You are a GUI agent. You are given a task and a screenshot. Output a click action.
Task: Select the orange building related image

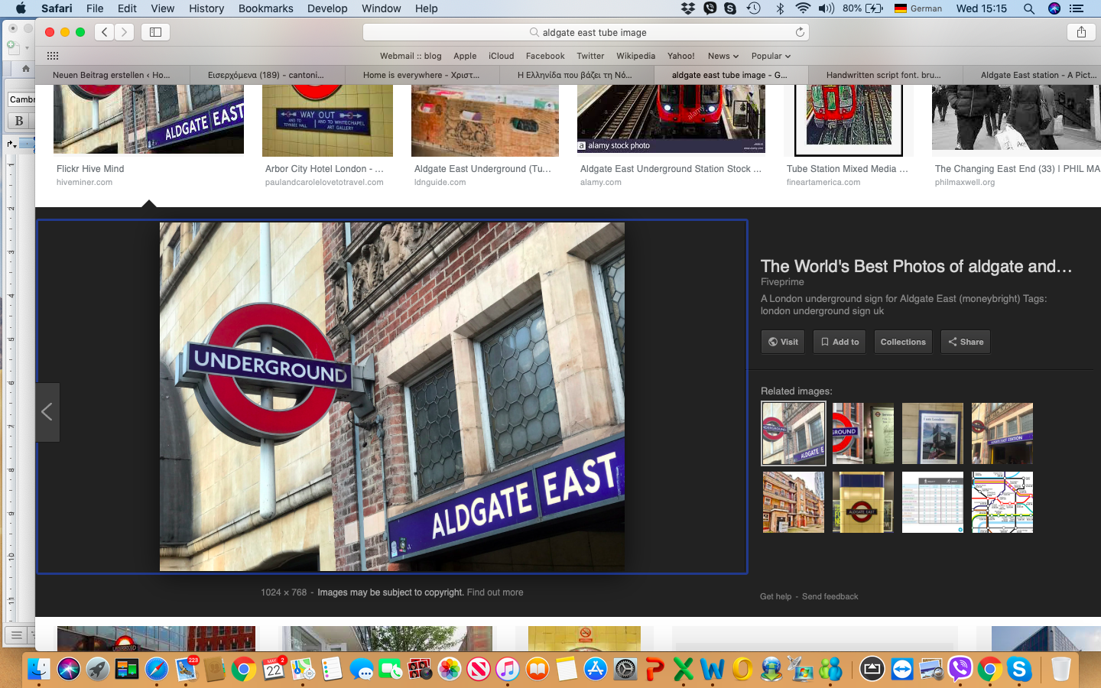coord(794,502)
